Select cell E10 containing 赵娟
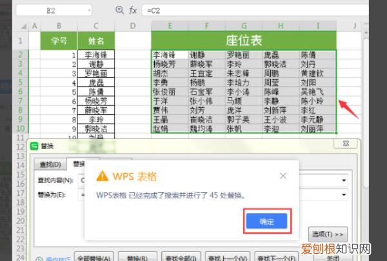The height and width of the screenshot is (261, 387). pos(170,128)
